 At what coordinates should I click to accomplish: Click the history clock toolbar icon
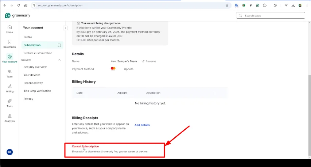[x=275, y=5]
